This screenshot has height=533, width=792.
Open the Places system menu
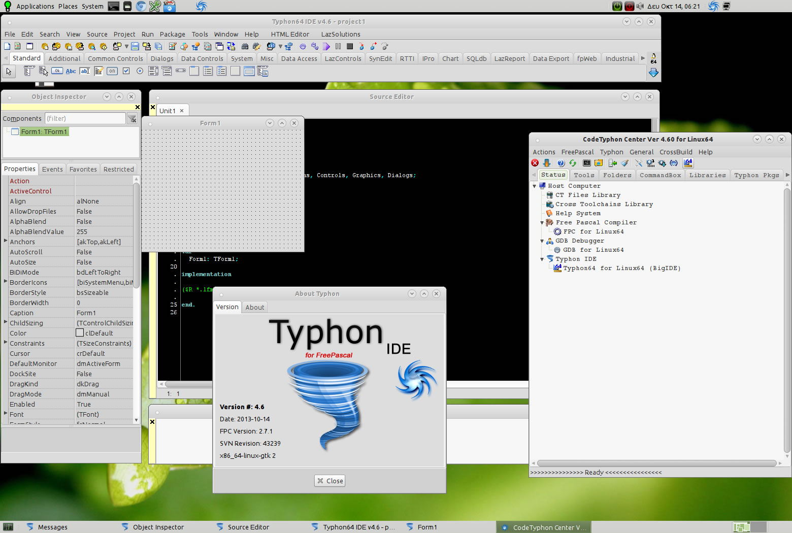pos(68,6)
